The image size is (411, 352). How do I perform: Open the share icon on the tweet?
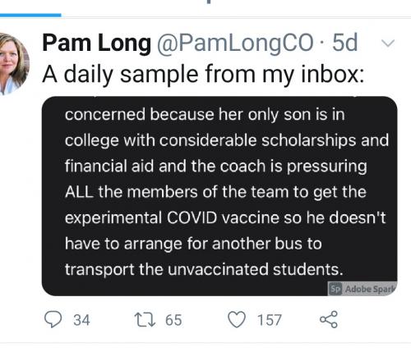329,319
